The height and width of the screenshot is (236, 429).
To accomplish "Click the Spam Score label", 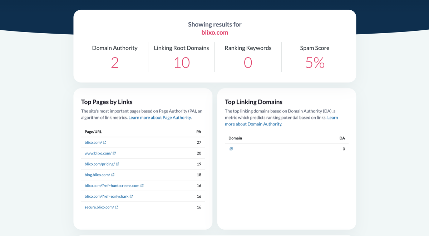I will click(x=315, y=48).
